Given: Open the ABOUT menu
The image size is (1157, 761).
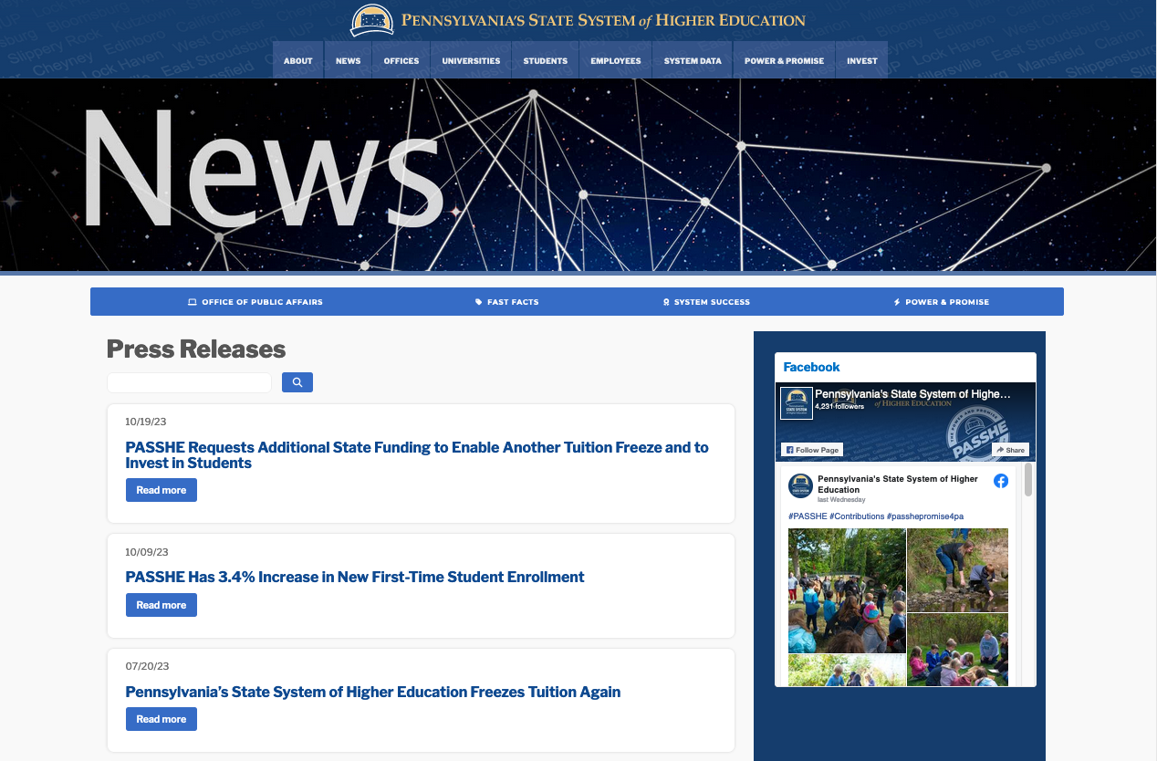Looking at the screenshot, I should point(298,61).
